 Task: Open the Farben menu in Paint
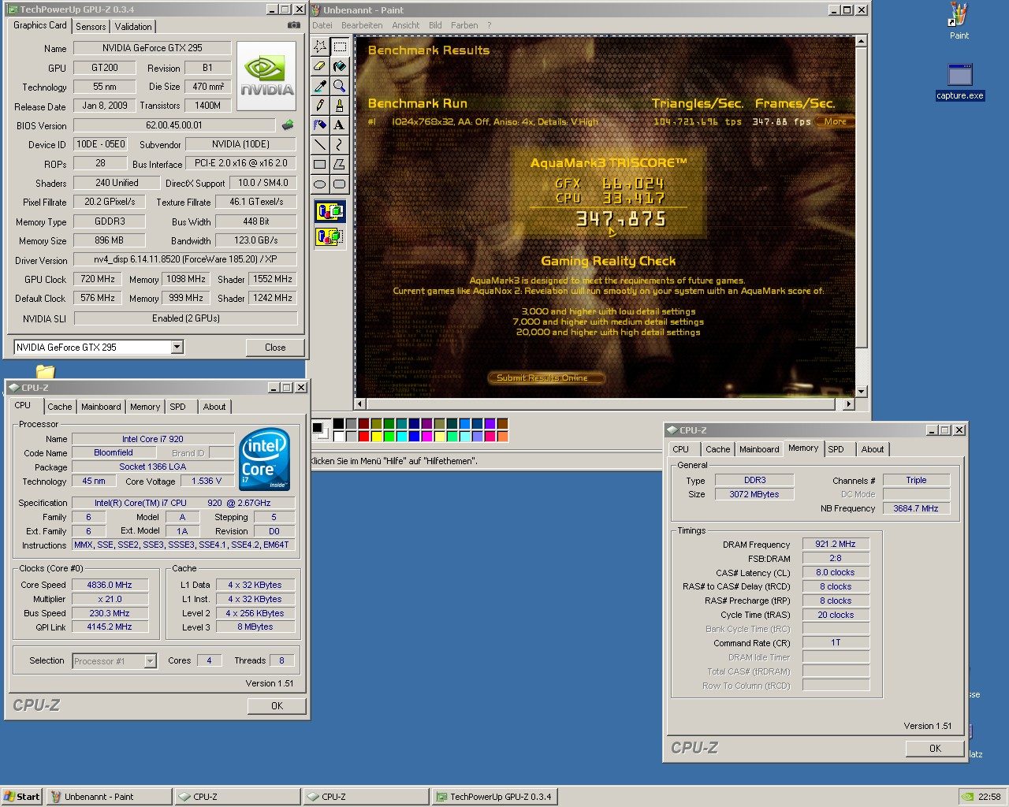click(x=464, y=25)
